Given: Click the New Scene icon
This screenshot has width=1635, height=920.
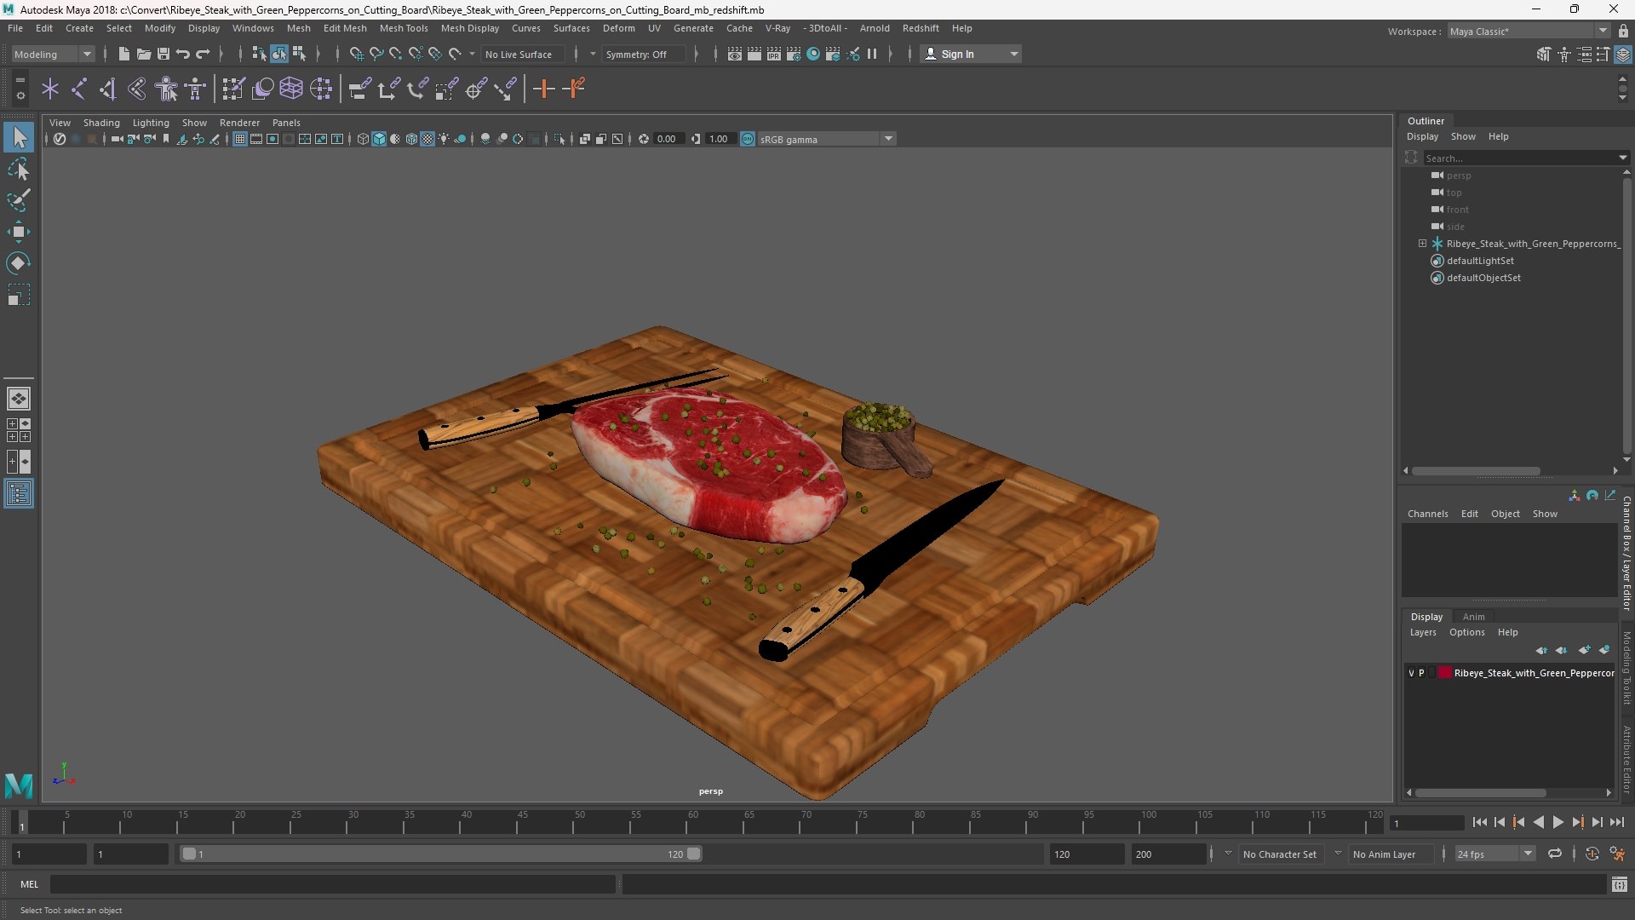Looking at the screenshot, I should (123, 55).
